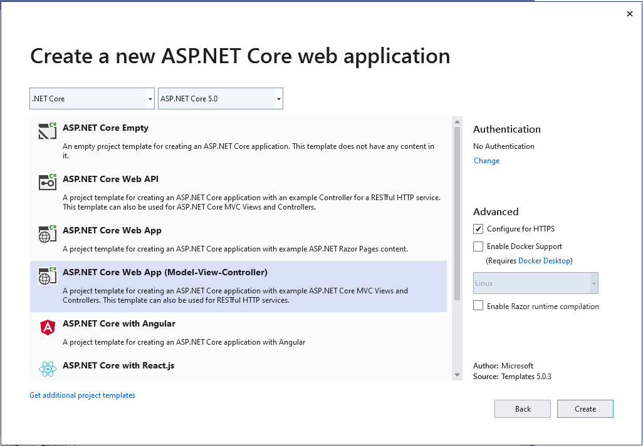Enable Docker Support checkbox
Screen dimensions: 643x446
[479, 246]
